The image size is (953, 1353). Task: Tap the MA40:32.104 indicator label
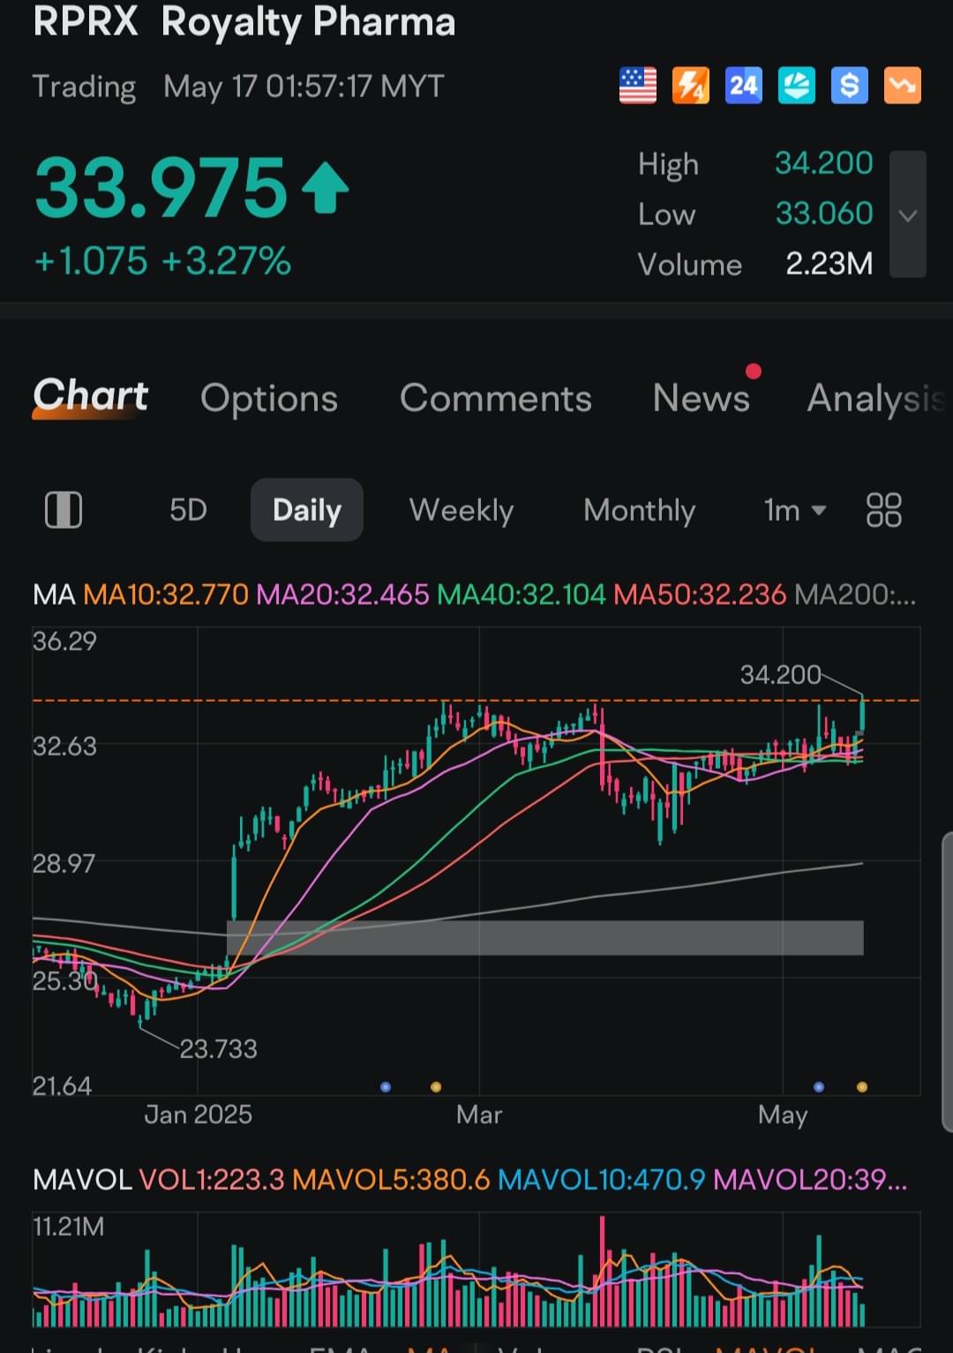coord(522,595)
